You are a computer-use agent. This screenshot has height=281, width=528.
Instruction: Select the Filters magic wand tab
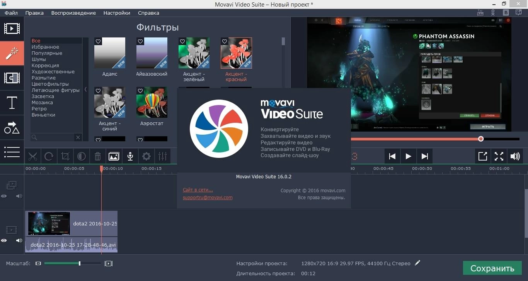12,53
